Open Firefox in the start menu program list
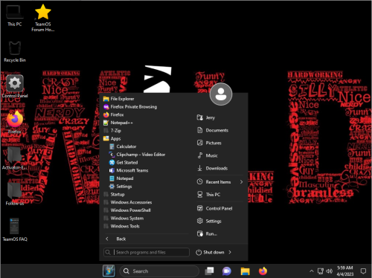This screenshot has width=372, height=278. point(113,114)
